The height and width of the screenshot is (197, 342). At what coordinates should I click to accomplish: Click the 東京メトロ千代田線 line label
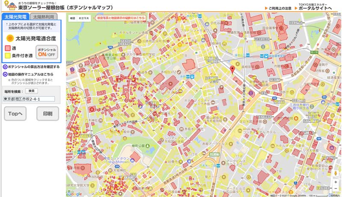coord(125,124)
